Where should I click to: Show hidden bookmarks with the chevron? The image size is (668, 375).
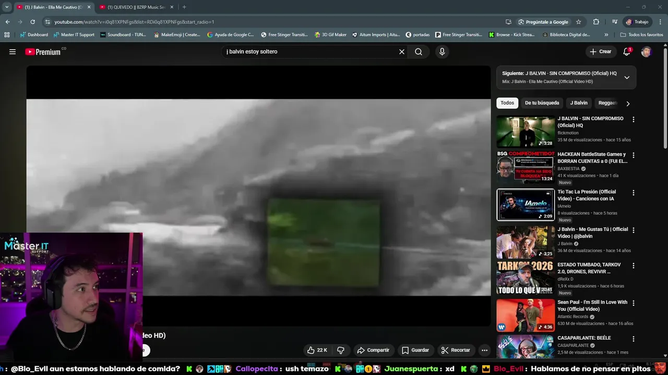(606, 35)
